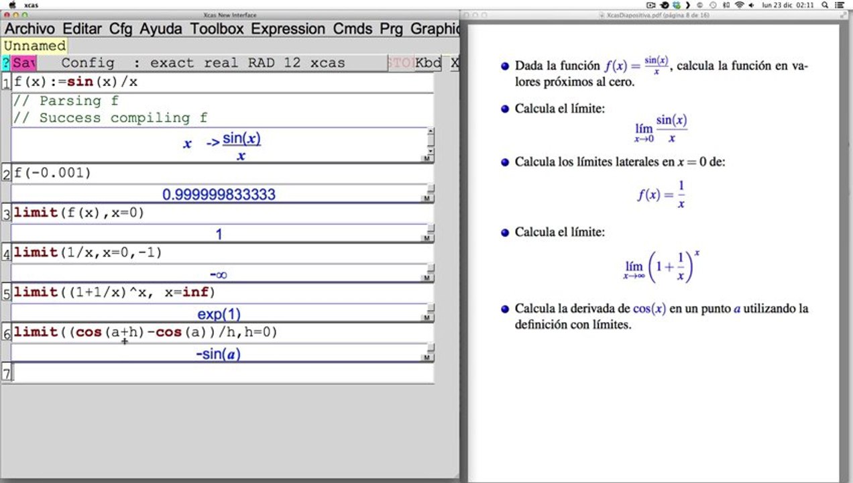Click the Wi-Fi icon in the menu bar
Viewport: 853px width, 483px height.
[x=739, y=5]
